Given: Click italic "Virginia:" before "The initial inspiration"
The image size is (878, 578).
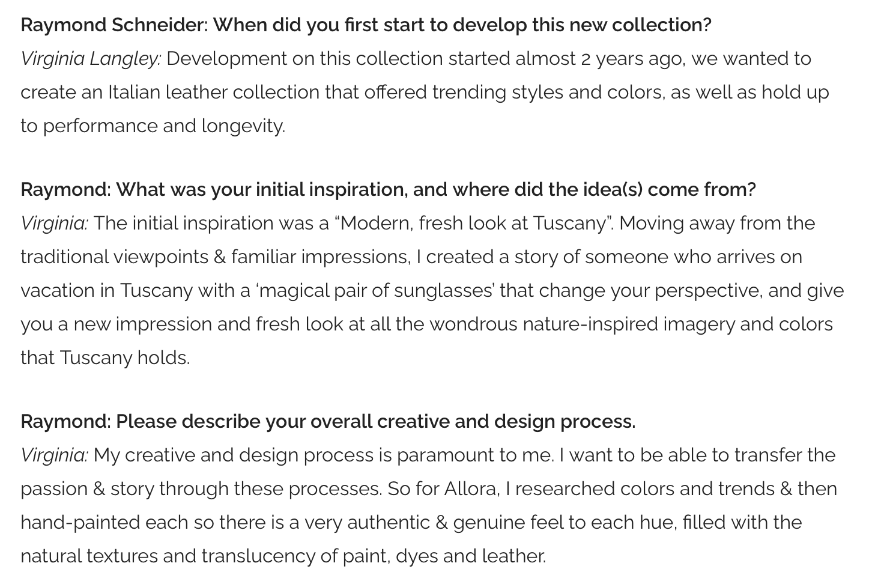Looking at the screenshot, I should pyautogui.click(x=54, y=224).
